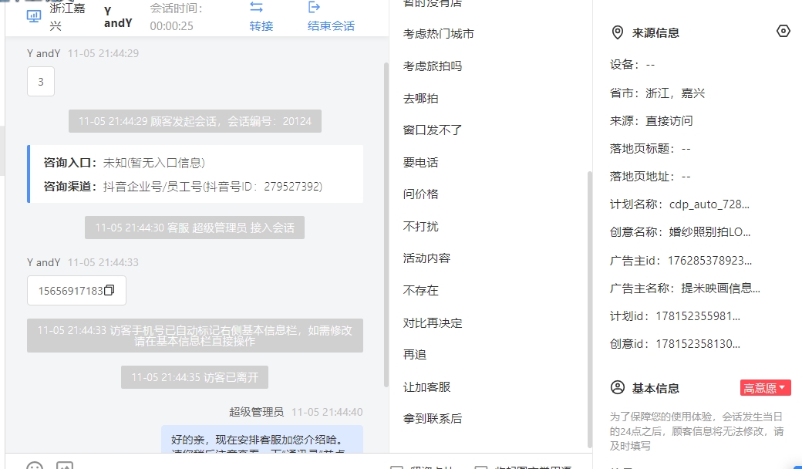End the chat via 结束会话
The image size is (802, 469).
pos(331,16)
